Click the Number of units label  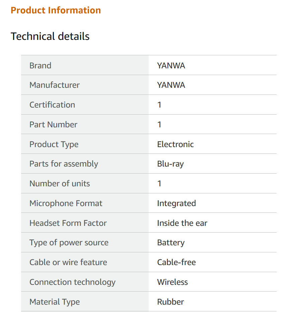click(x=60, y=183)
